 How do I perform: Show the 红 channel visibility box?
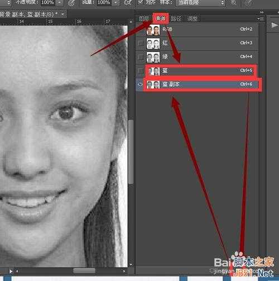click(x=141, y=43)
